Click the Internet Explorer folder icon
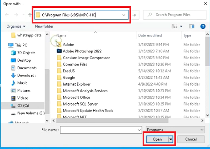The image size is (210, 149). (x=59, y=84)
